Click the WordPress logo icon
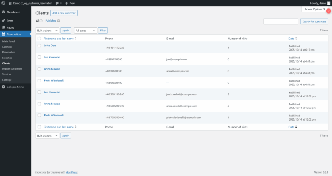 click(x=3, y=3)
